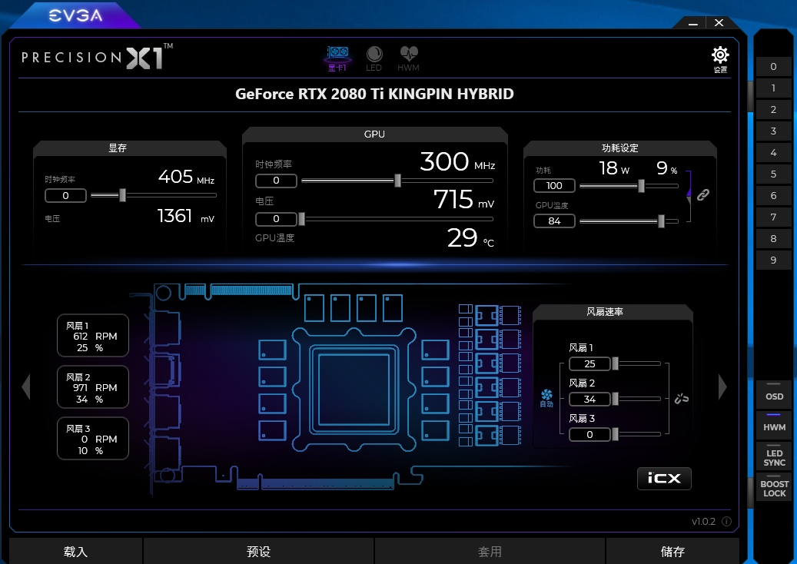The image size is (797, 564).
Task: Click the GPU clock frequency slider handle
Action: pyautogui.click(x=397, y=181)
